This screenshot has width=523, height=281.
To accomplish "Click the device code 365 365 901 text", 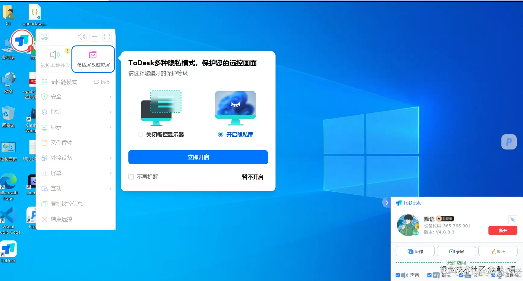I will coord(447,226).
